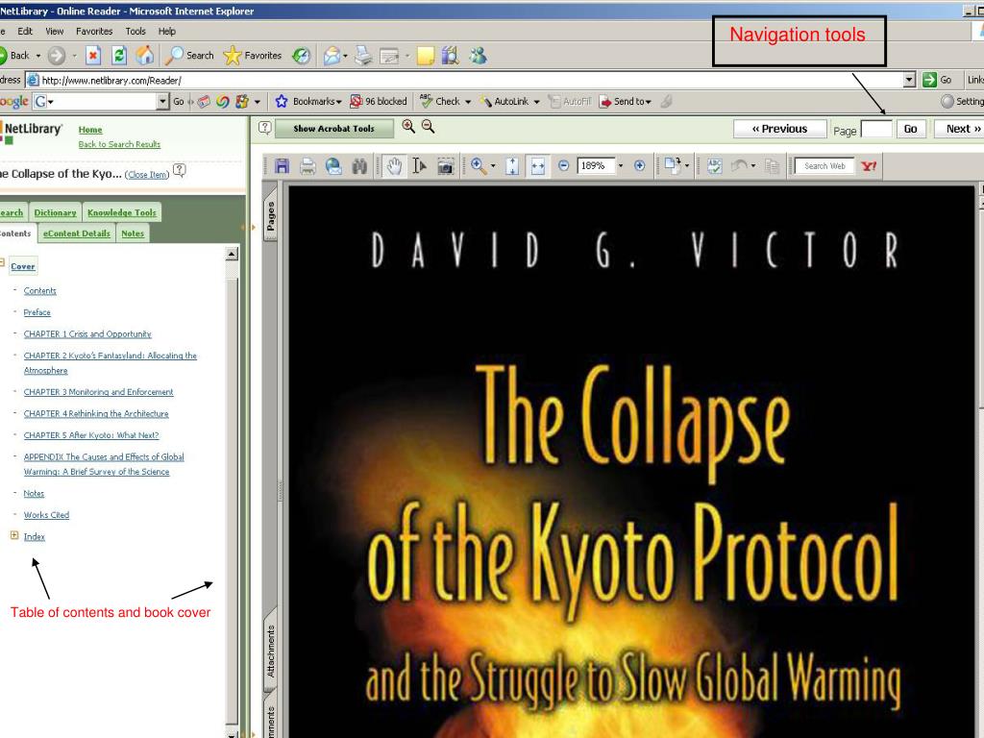This screenshot has height=738, width=984.
Task: Open the AutoLink dropdown arrow
Action: [x=536, y=102]
